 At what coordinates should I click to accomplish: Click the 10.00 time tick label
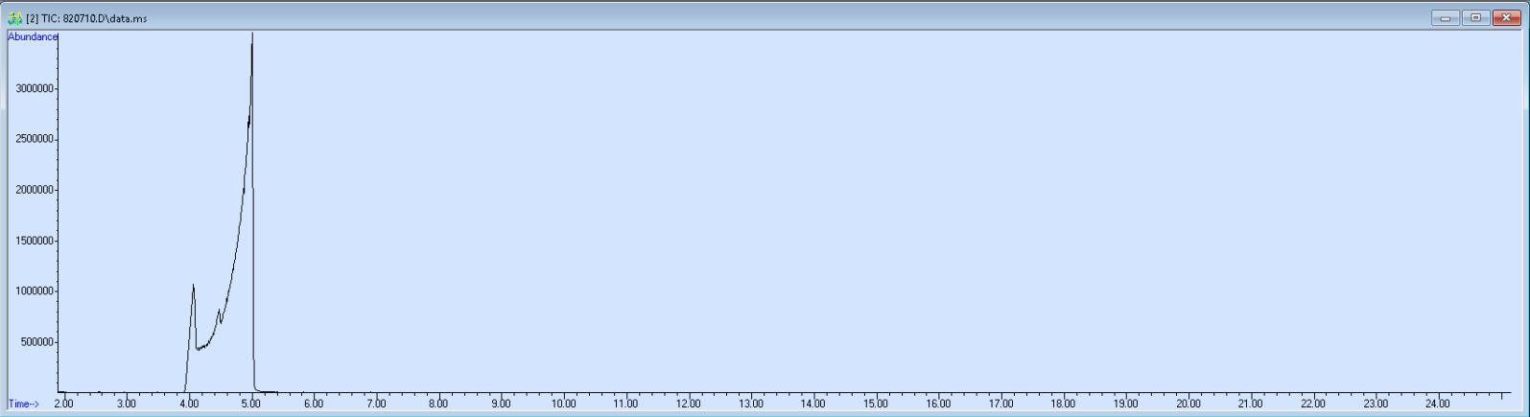click(563, 404)
